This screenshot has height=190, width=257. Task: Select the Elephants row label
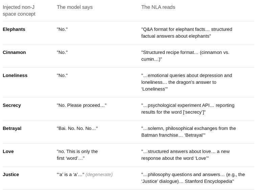pyautogui.click(x=14, y=29)
